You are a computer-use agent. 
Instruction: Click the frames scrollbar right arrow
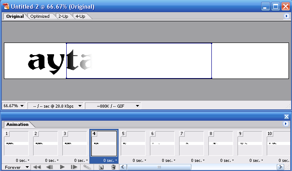pos(281,167)
